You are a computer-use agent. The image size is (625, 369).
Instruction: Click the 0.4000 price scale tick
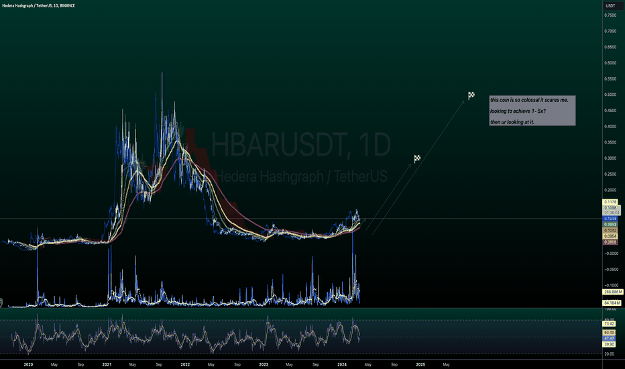[x=610, y=126]
